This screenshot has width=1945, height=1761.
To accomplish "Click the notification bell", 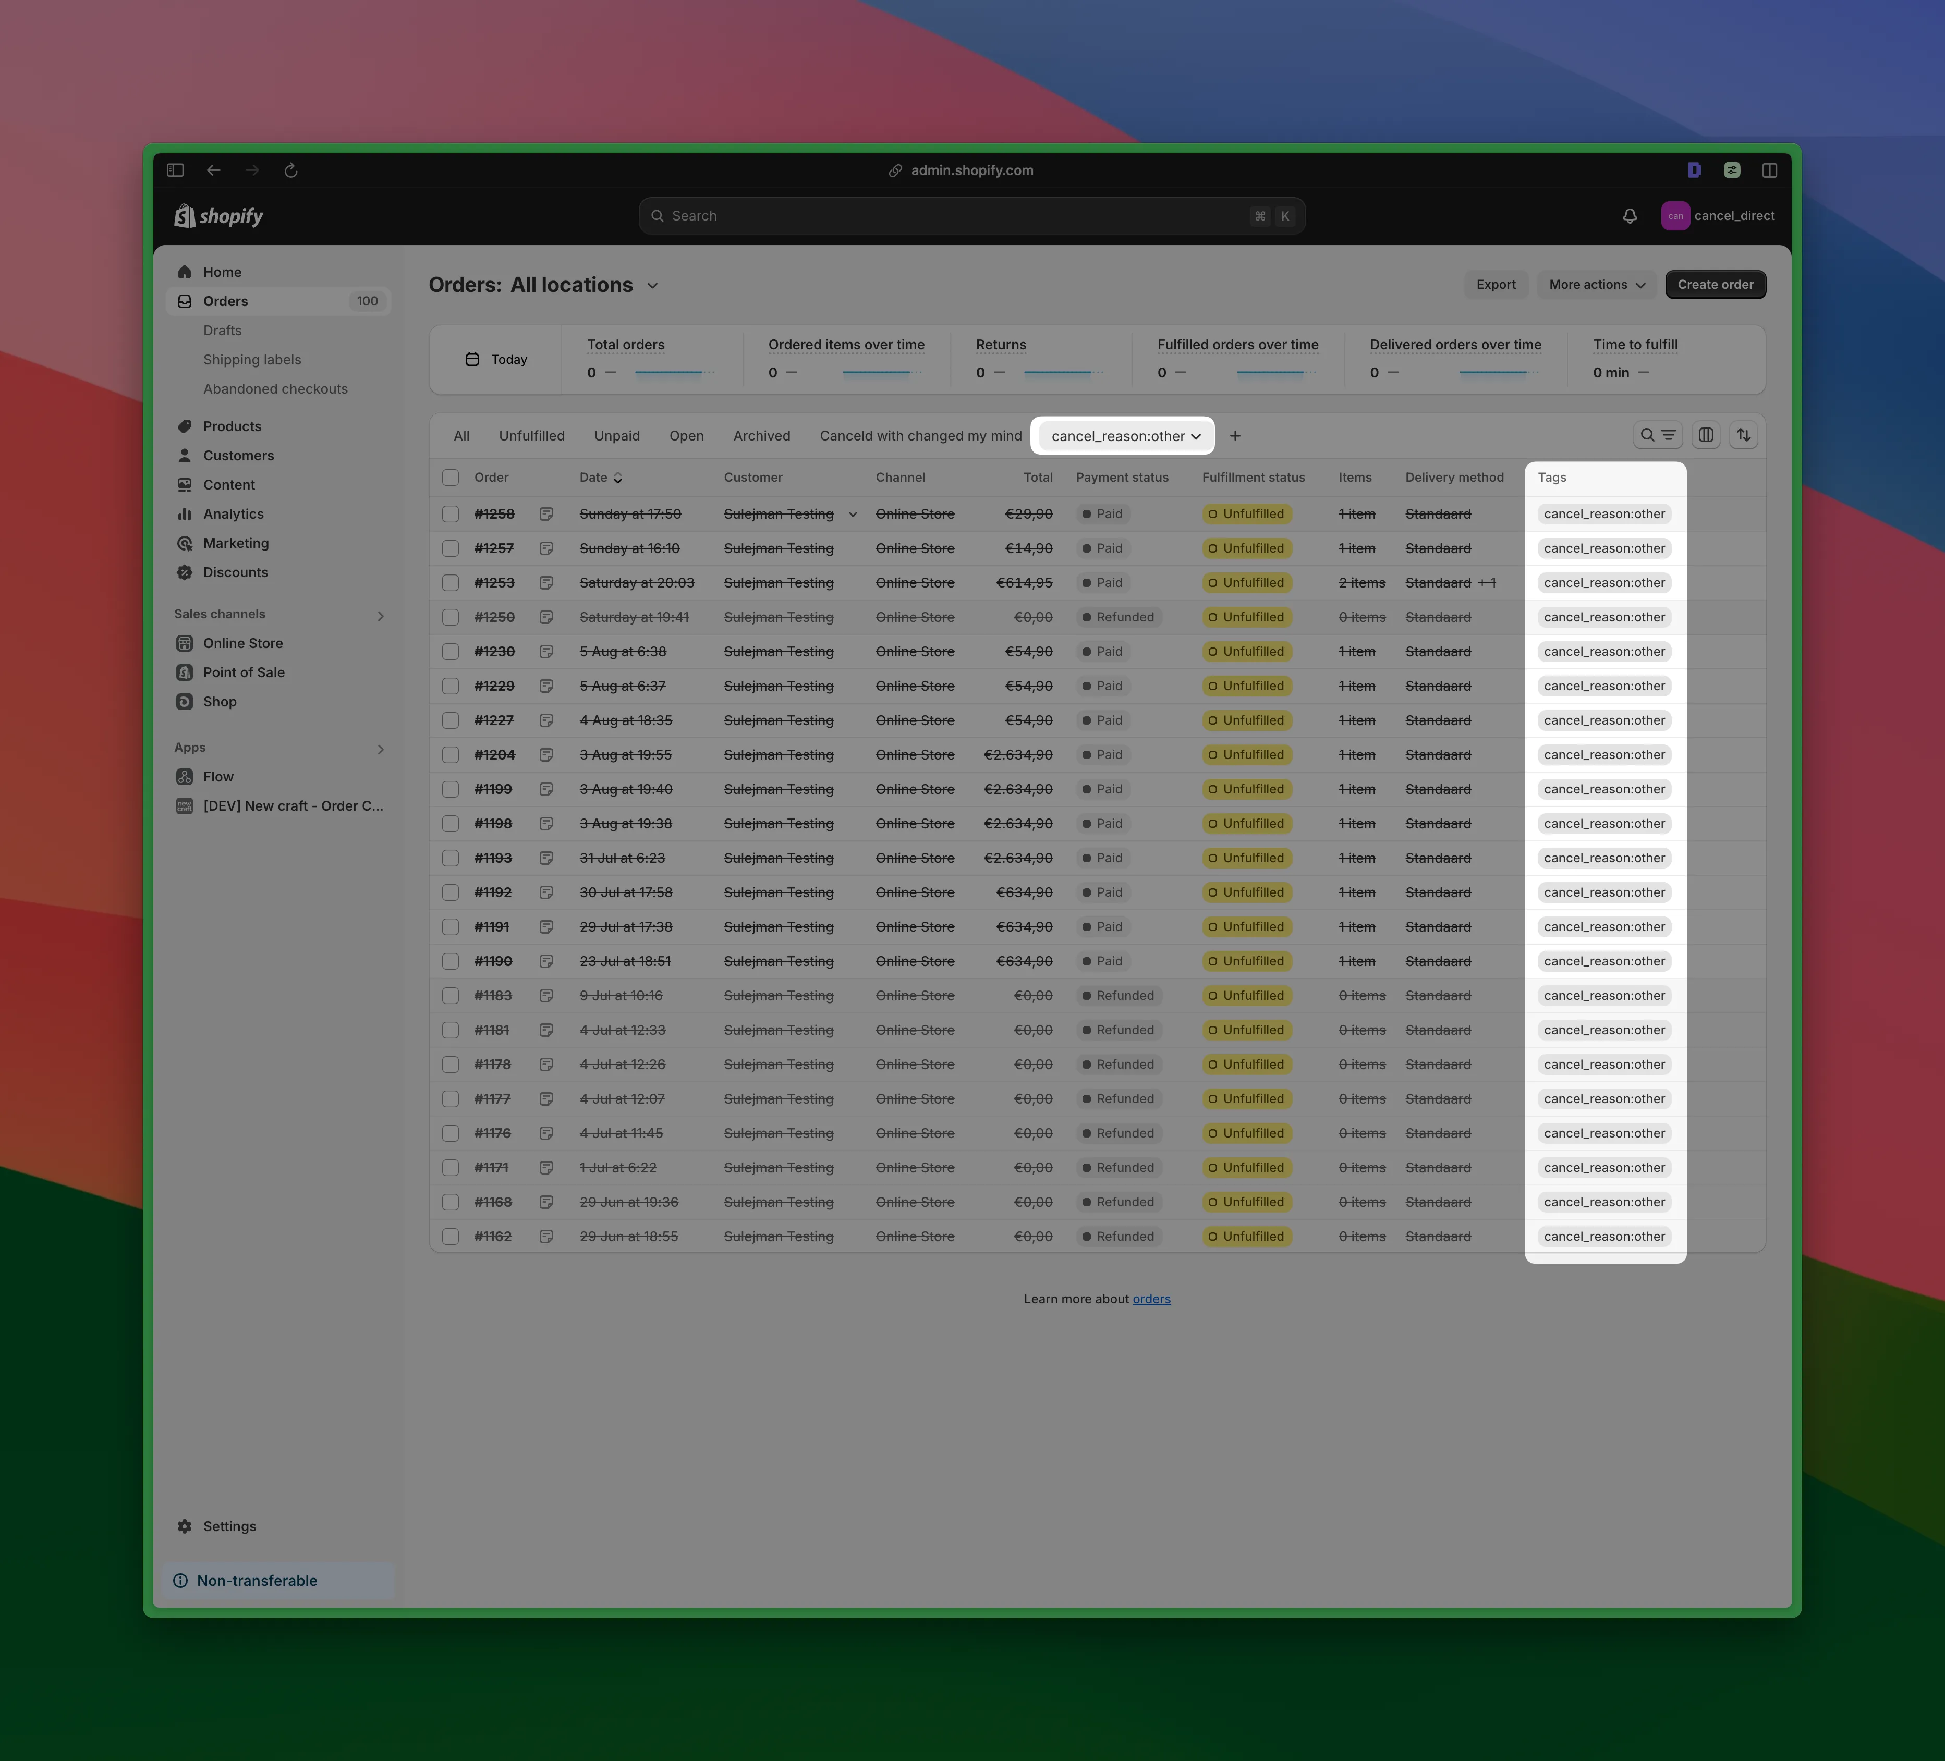I will pyautogui.click(x=1630, y=215).
